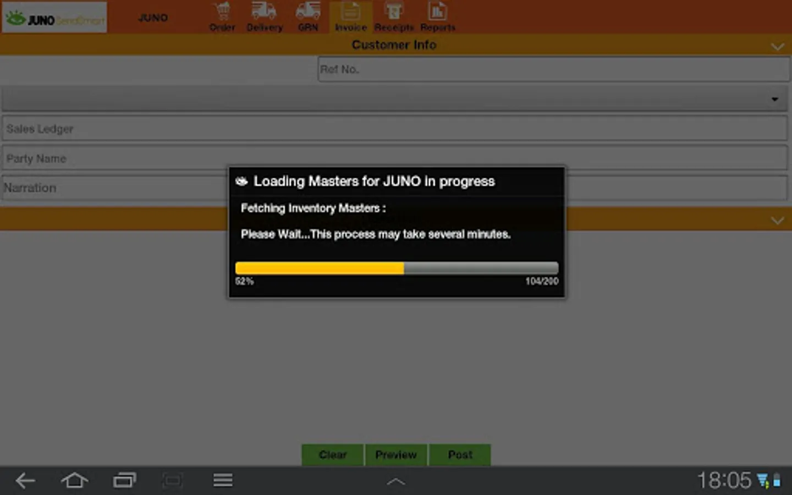The height and width of the screenshot is (495, 792).
Task: Click the Please Wait message text
Action: pos(376,234)
